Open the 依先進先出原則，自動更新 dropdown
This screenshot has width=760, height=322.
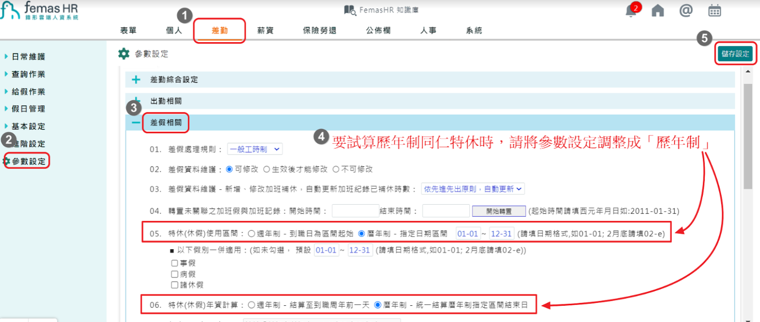pos(473,189)
